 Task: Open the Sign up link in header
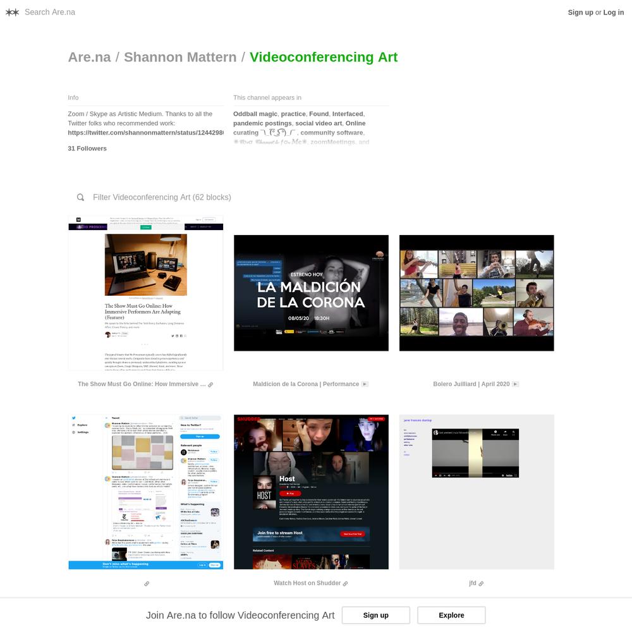[580, 13]
